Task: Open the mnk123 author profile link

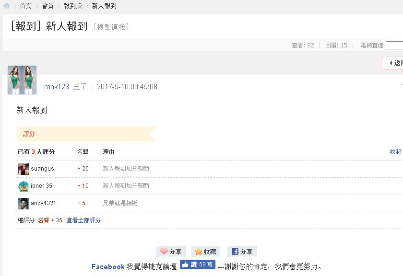Action: [x=57, y=87]
